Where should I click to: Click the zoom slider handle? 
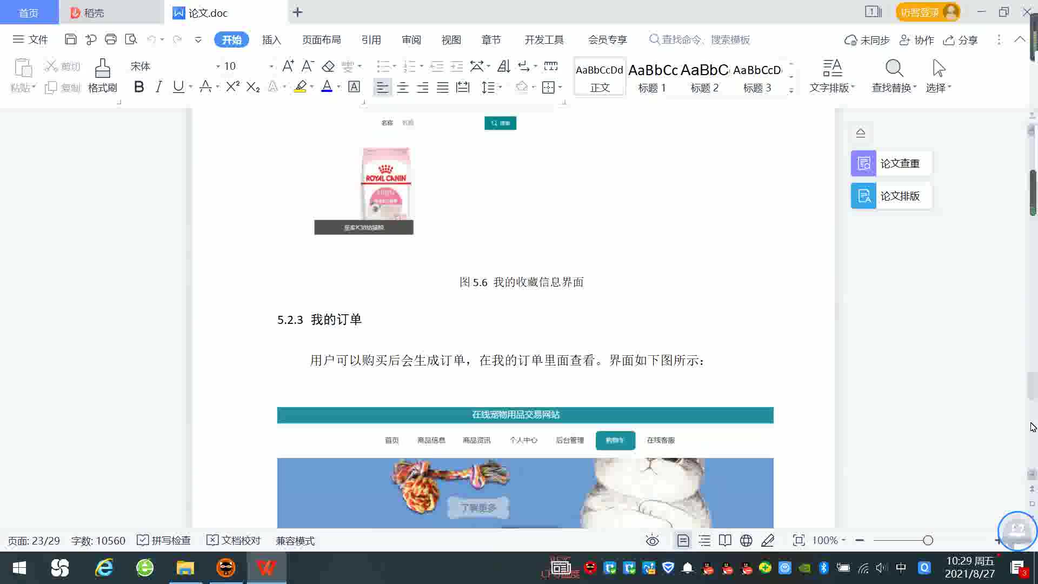click(x=928, y=541)
